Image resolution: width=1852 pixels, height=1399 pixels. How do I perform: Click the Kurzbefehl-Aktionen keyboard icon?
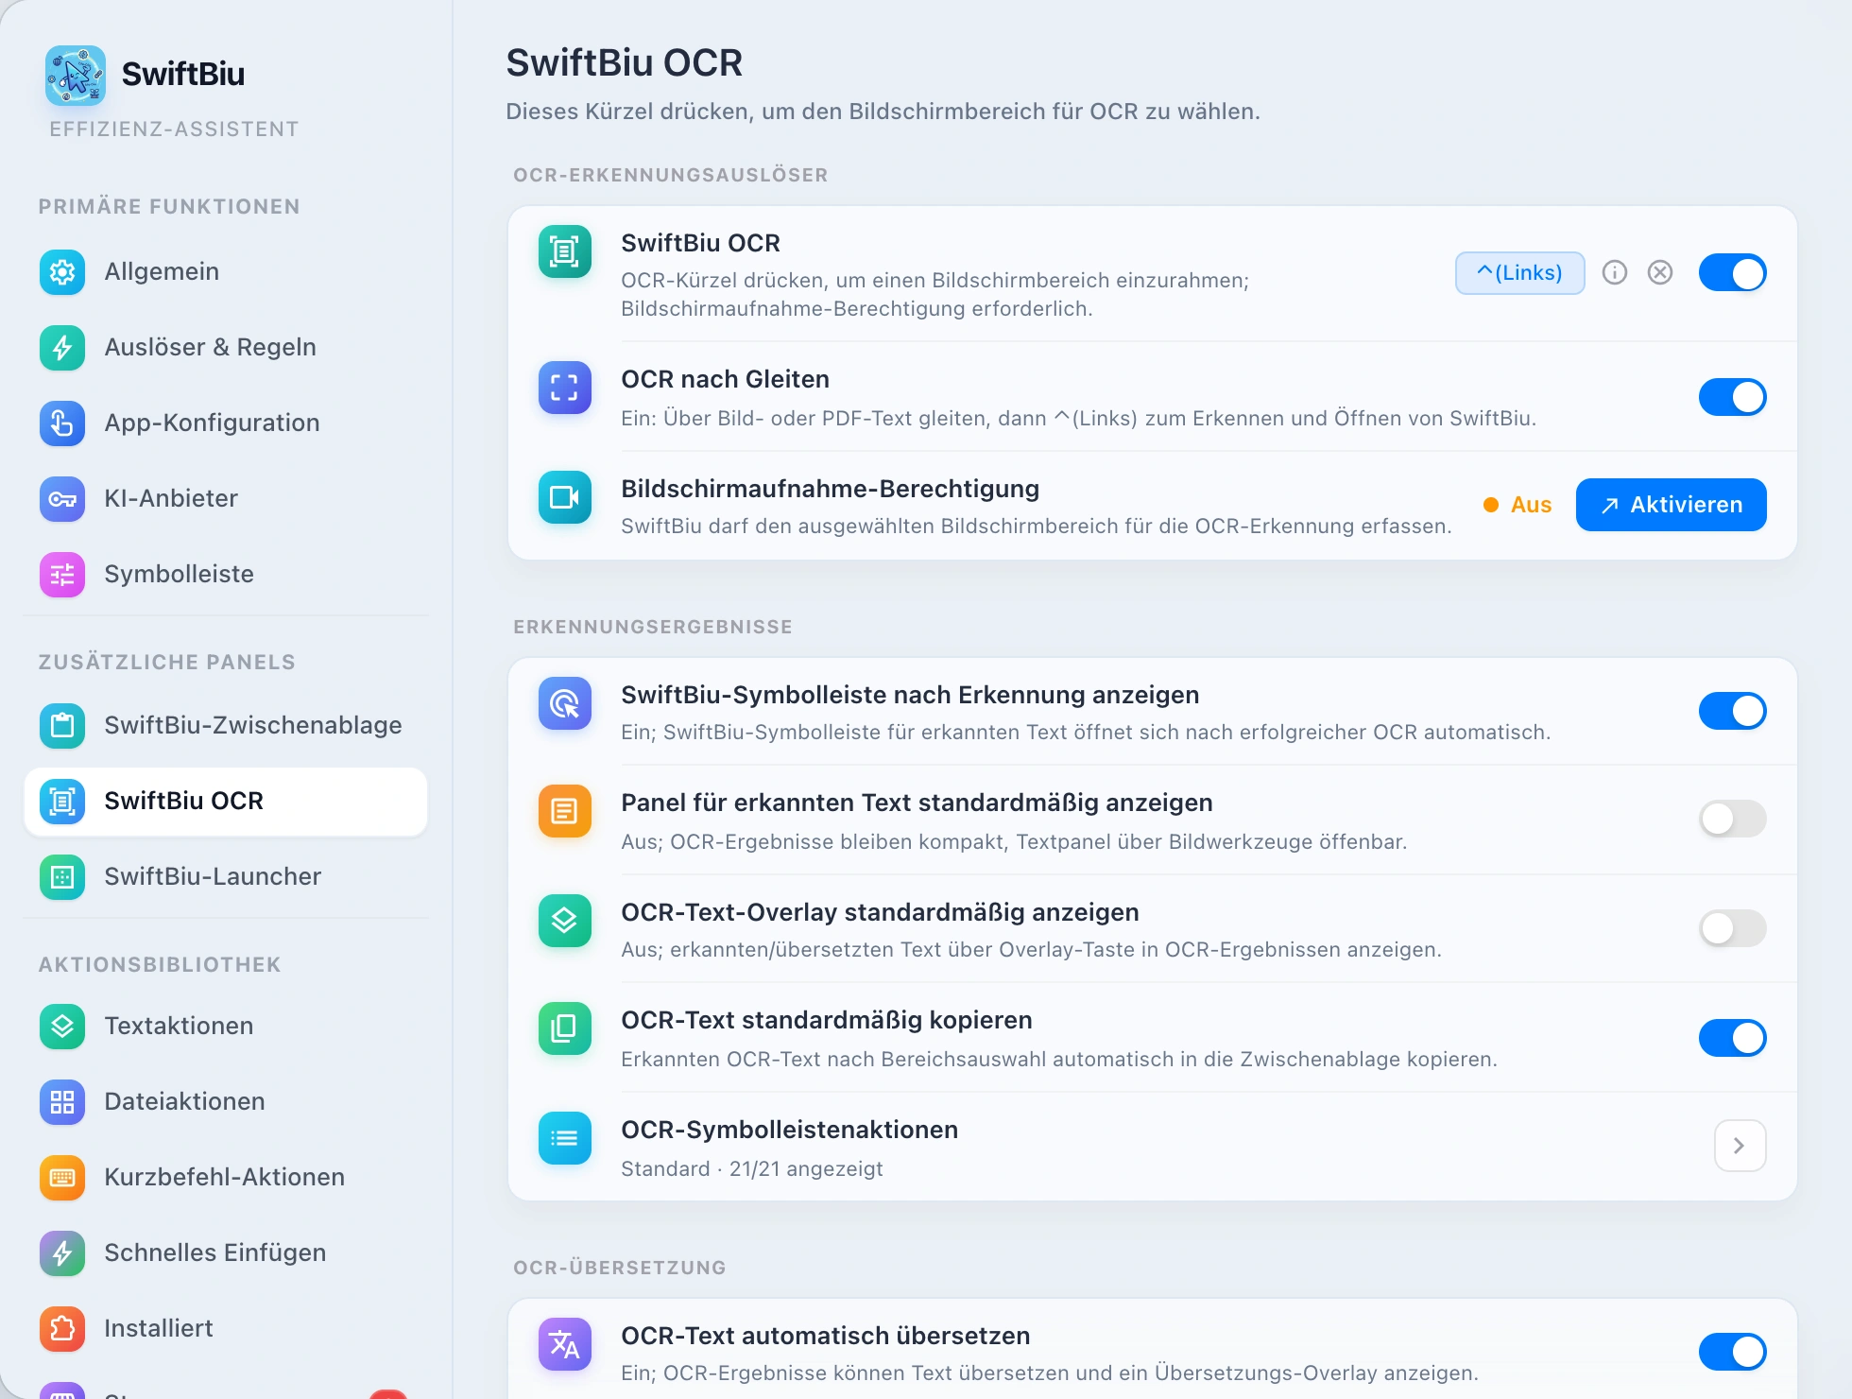62,1178
